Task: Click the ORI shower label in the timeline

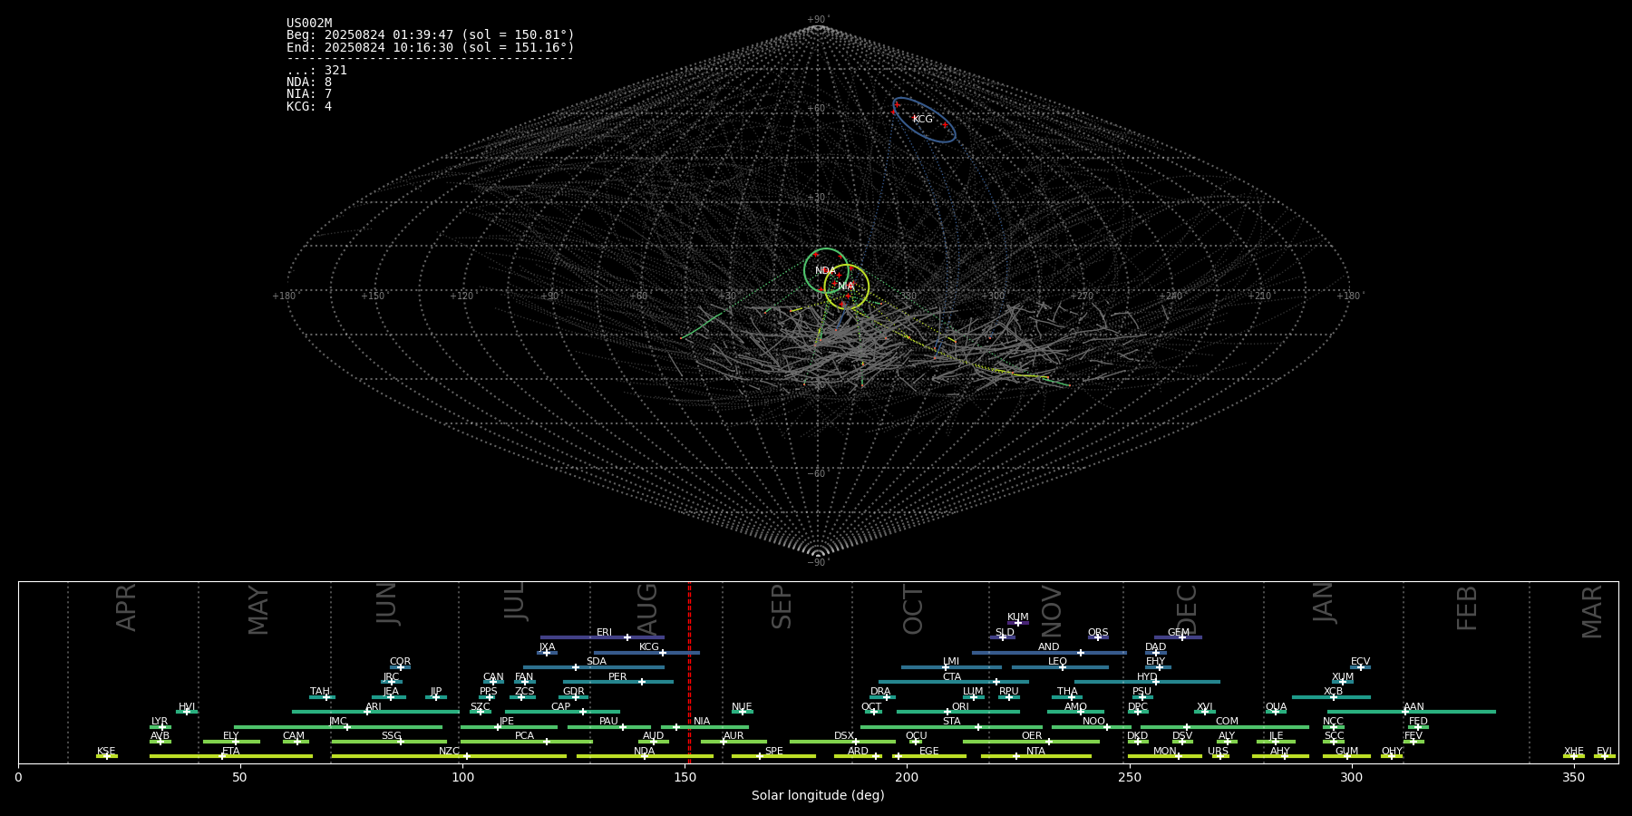Action: tap(960, 707)
